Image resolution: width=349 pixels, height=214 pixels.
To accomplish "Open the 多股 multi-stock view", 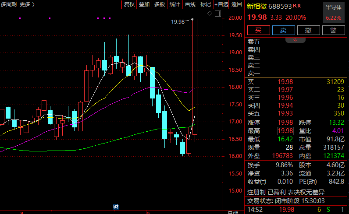I will (160, 4).
